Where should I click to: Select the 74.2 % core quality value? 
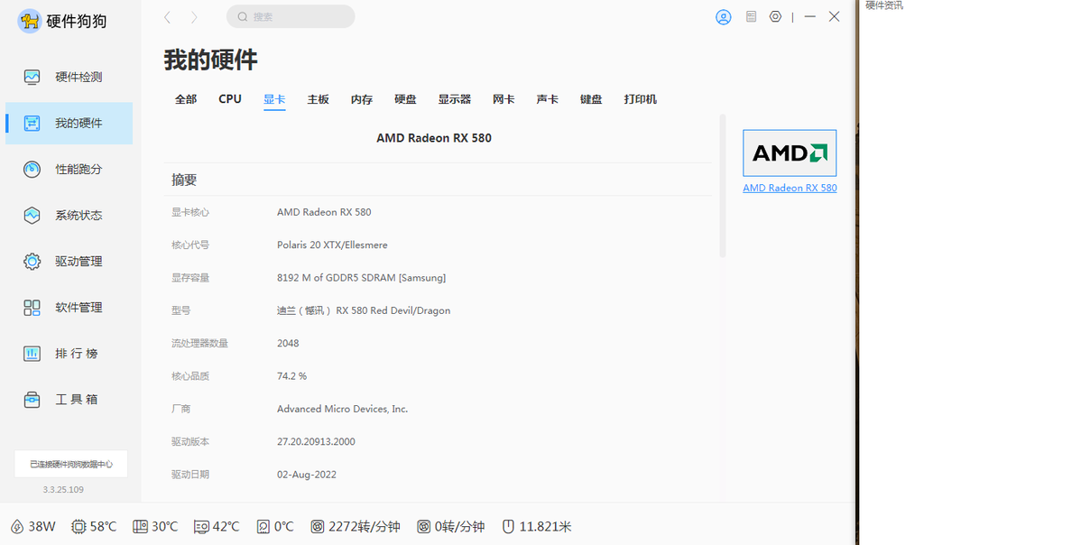[x=292, y=376]
